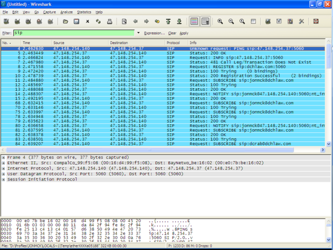Reload the capture file icon

click(x=98, y=22)
